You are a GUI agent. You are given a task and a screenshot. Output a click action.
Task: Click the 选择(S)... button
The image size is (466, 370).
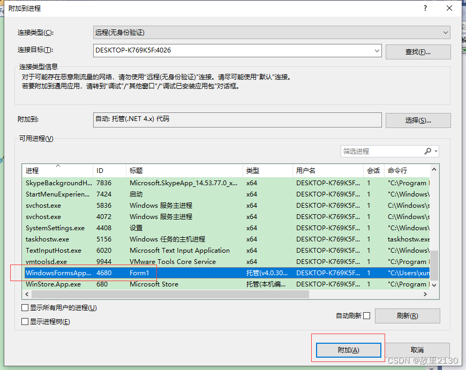418,120
